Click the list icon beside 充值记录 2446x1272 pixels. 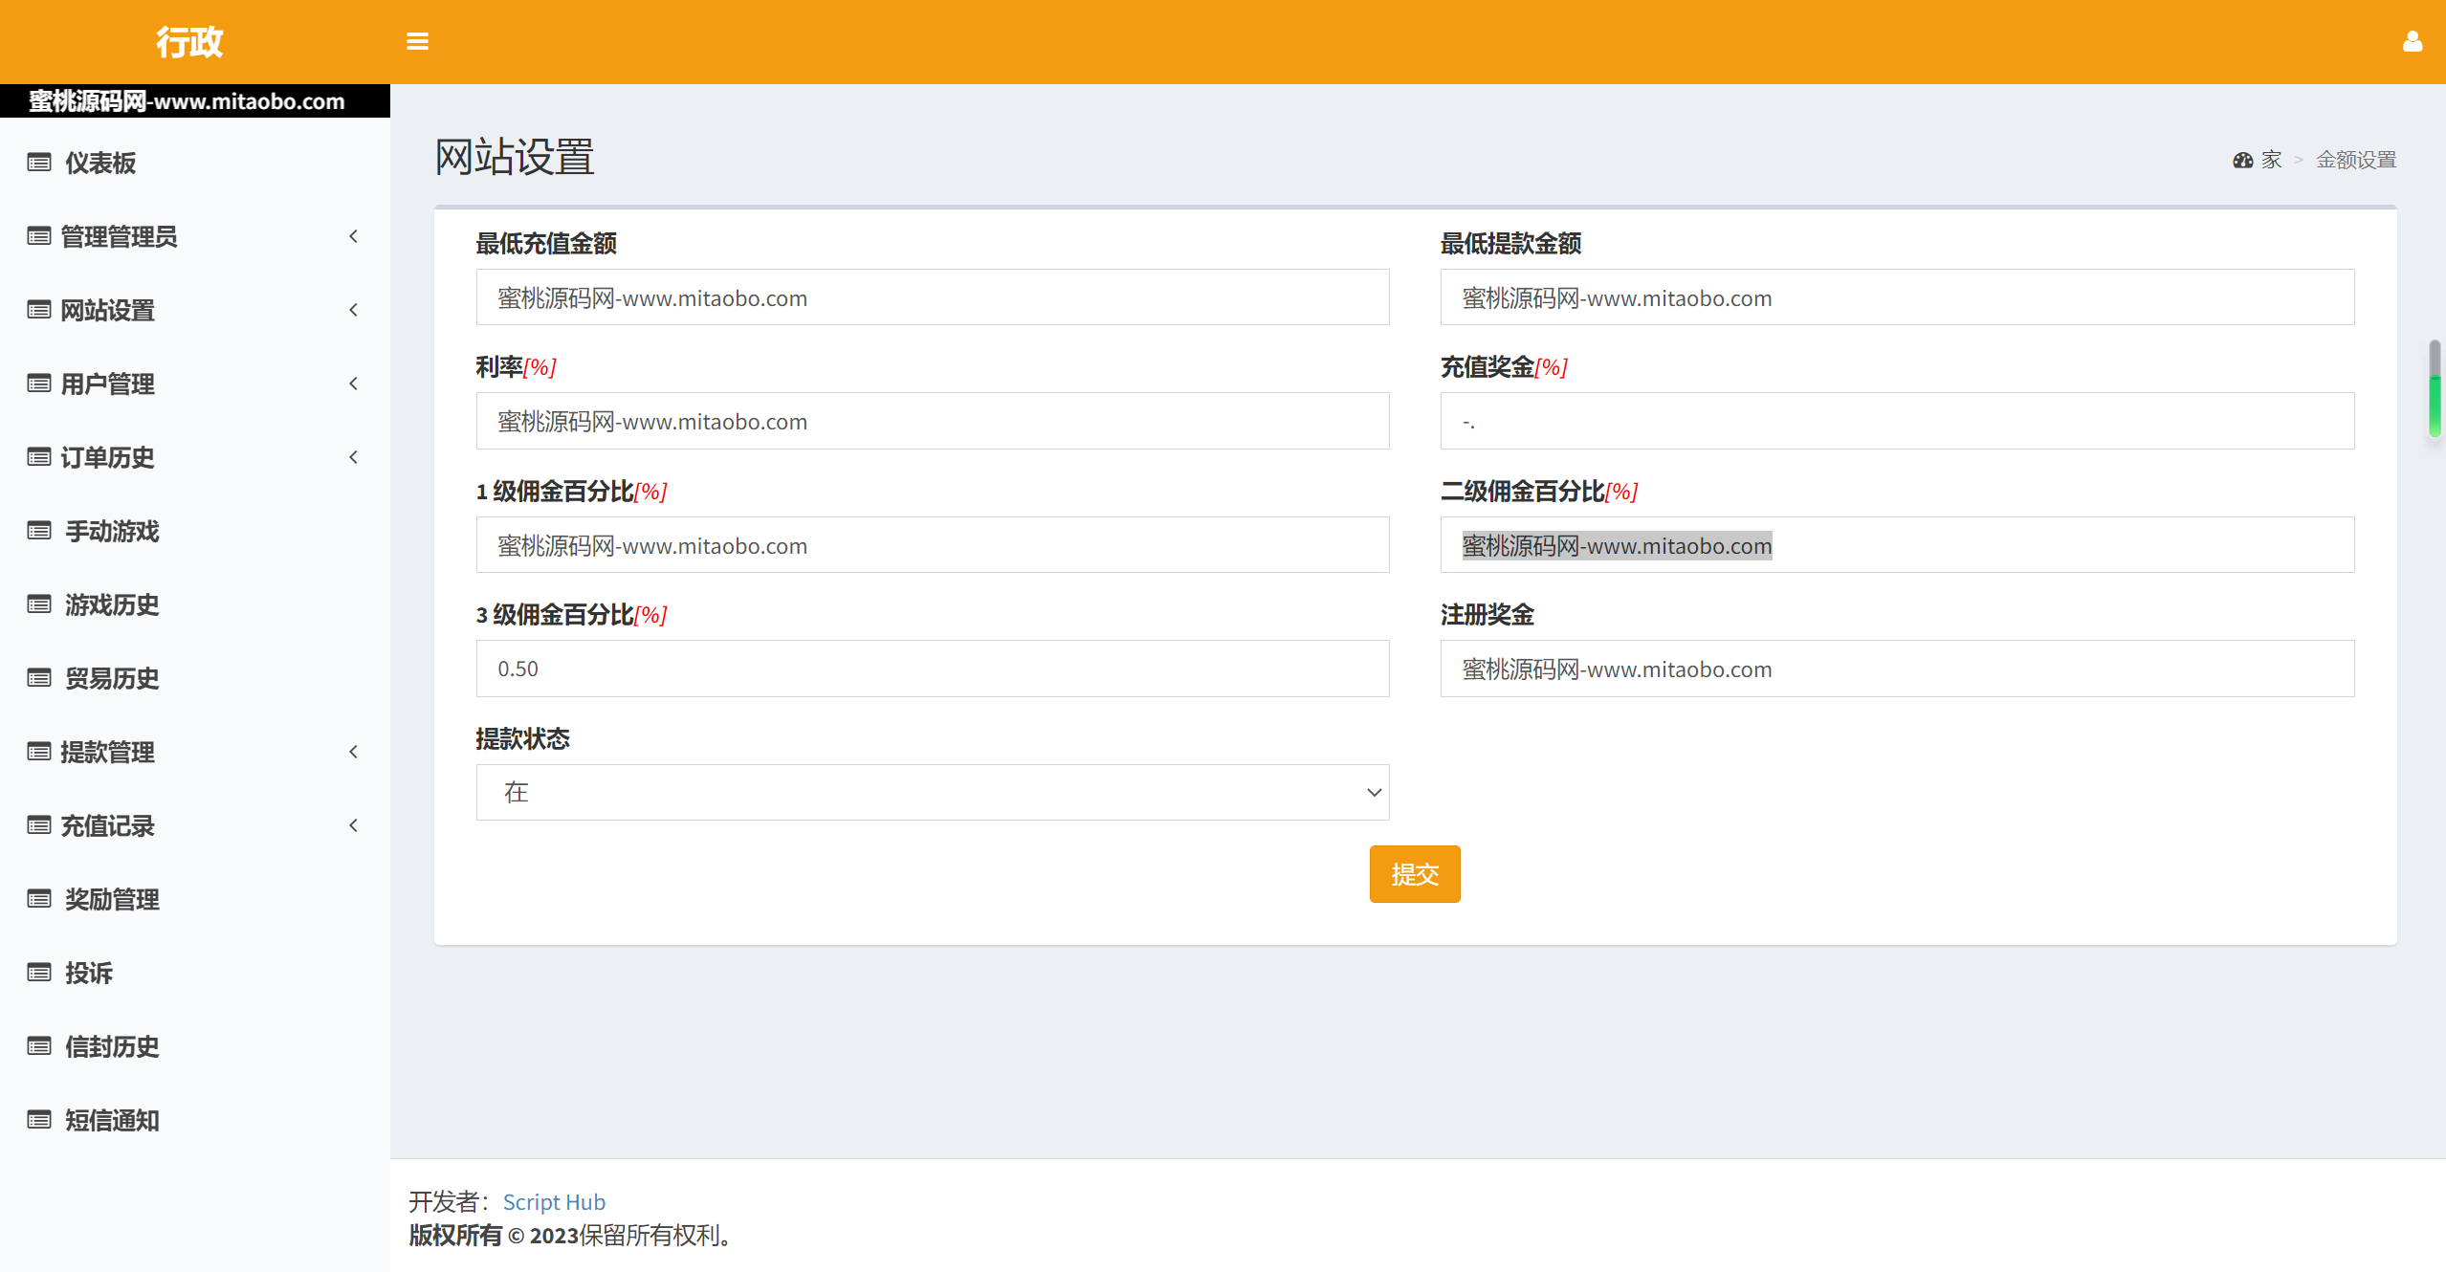coord(39,825)
